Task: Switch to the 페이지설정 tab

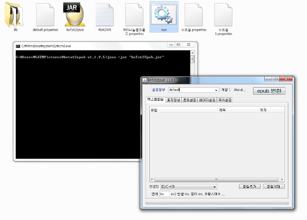Action: coord(207,100)
